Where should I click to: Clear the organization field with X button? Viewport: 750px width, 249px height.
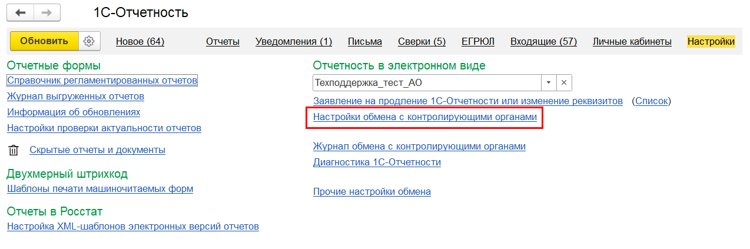pyautogui.click(x=563, y=82)
